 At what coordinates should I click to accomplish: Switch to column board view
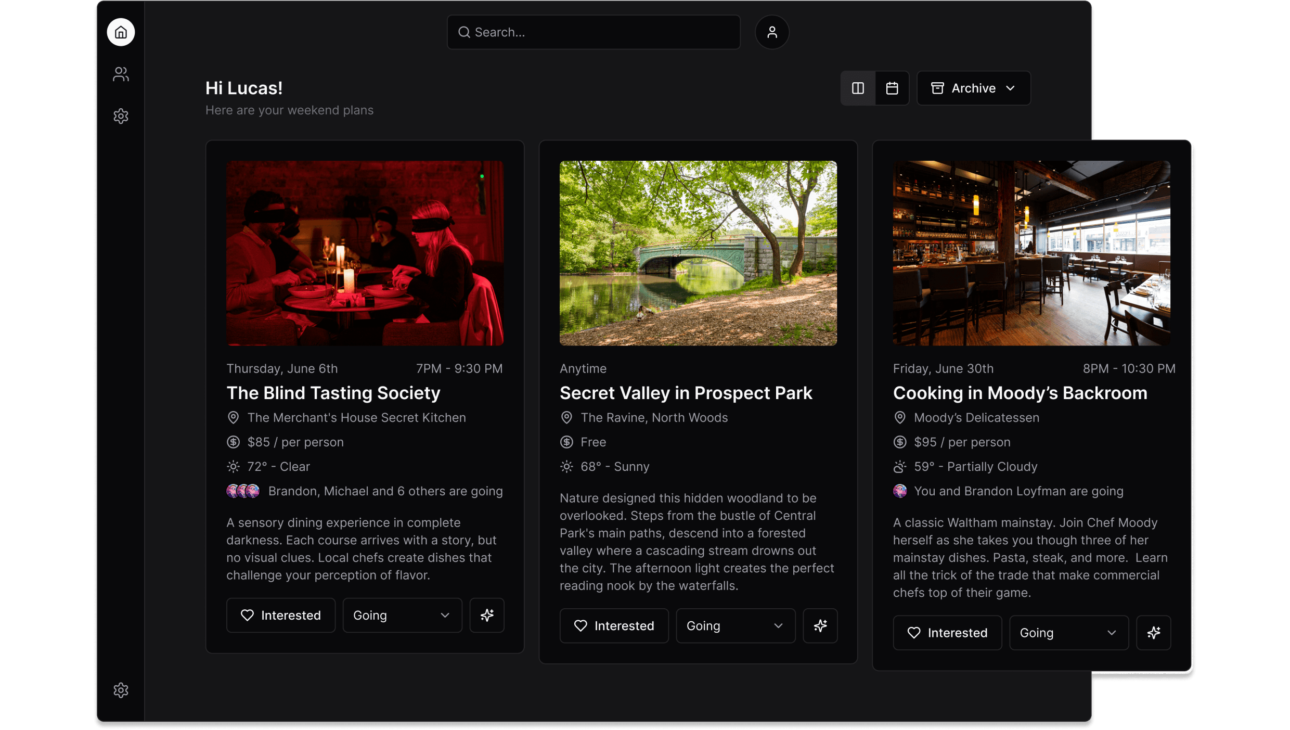[x=858, y=88]
